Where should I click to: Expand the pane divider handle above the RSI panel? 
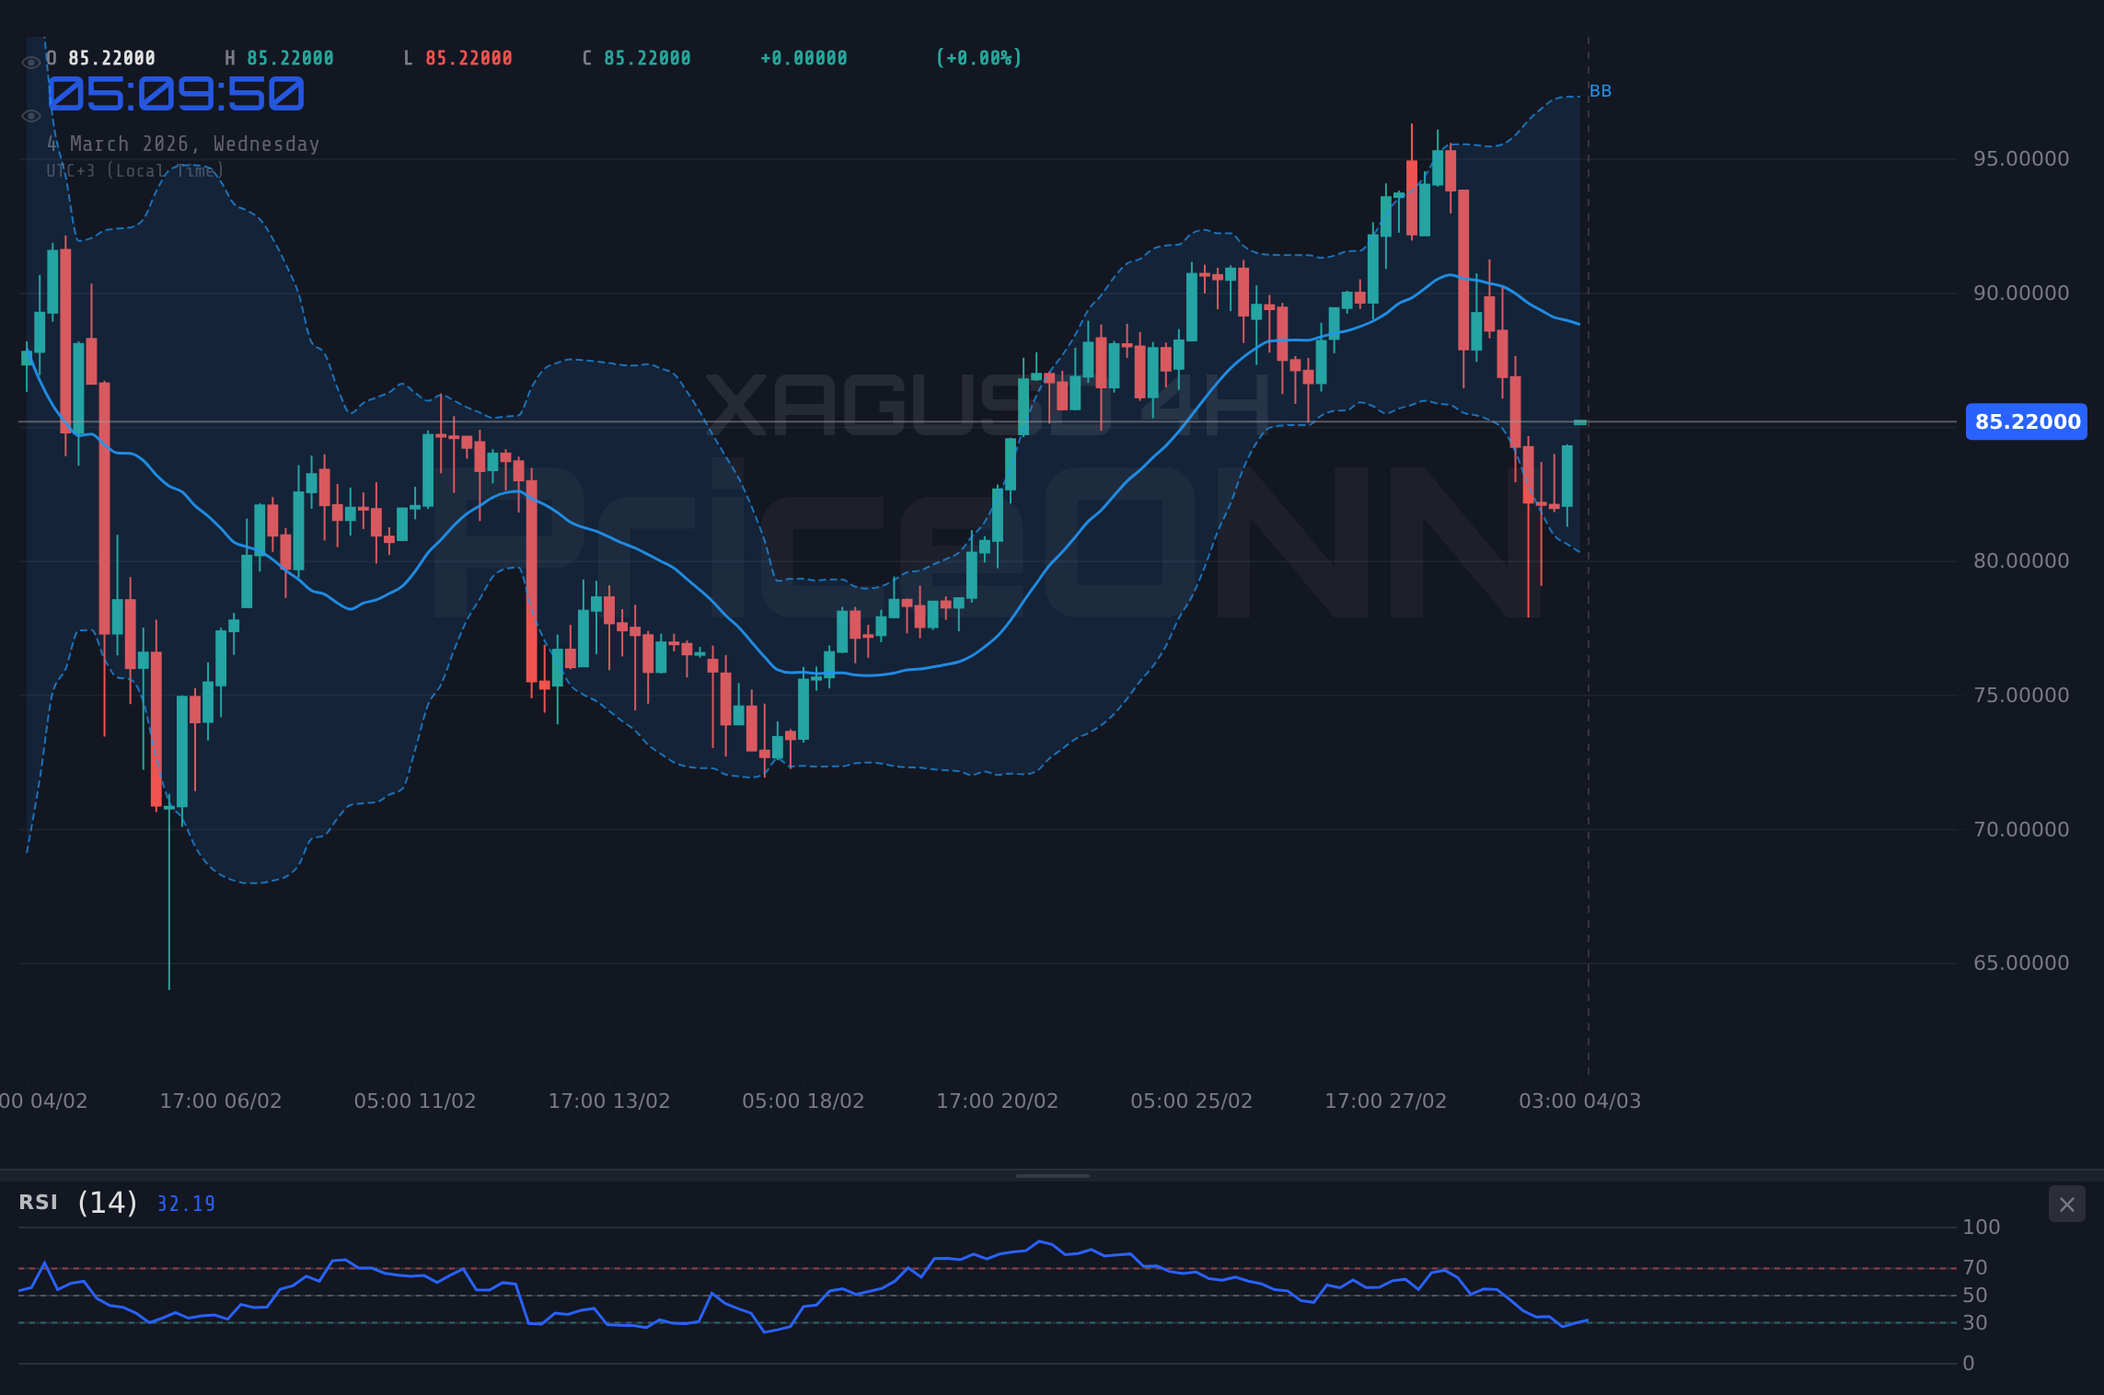(1052, 1175)
